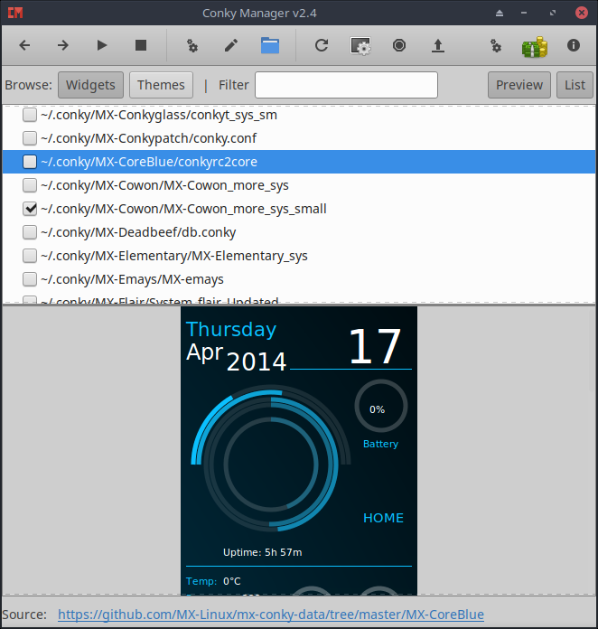The width and height of the screenshot is (598, 629).
Task: Click the back arrow toolbar icon
Action: point(24,45)
